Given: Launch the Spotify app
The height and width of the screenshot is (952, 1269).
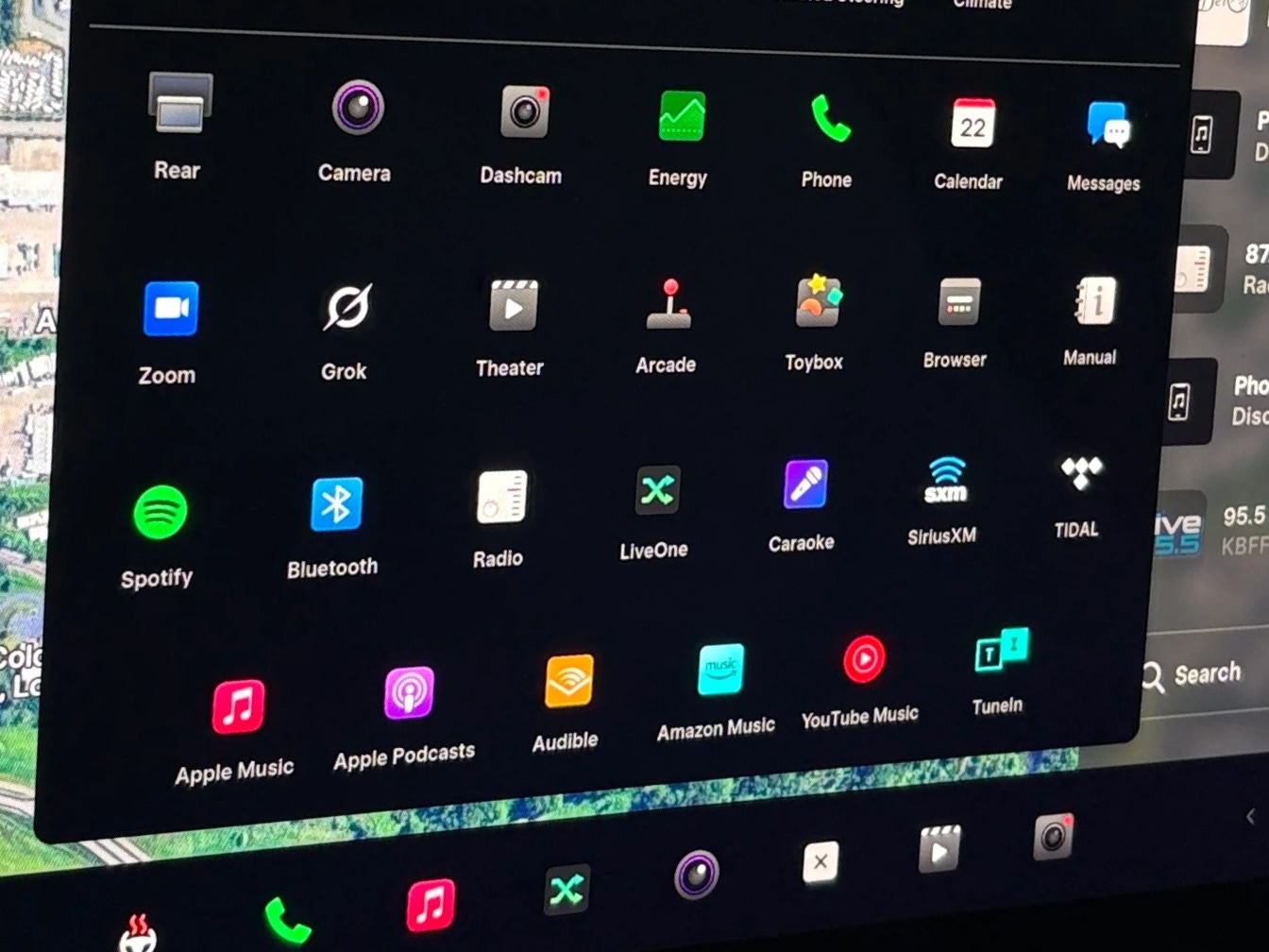Looking at the screenshot, I should [x=161, y=513].
